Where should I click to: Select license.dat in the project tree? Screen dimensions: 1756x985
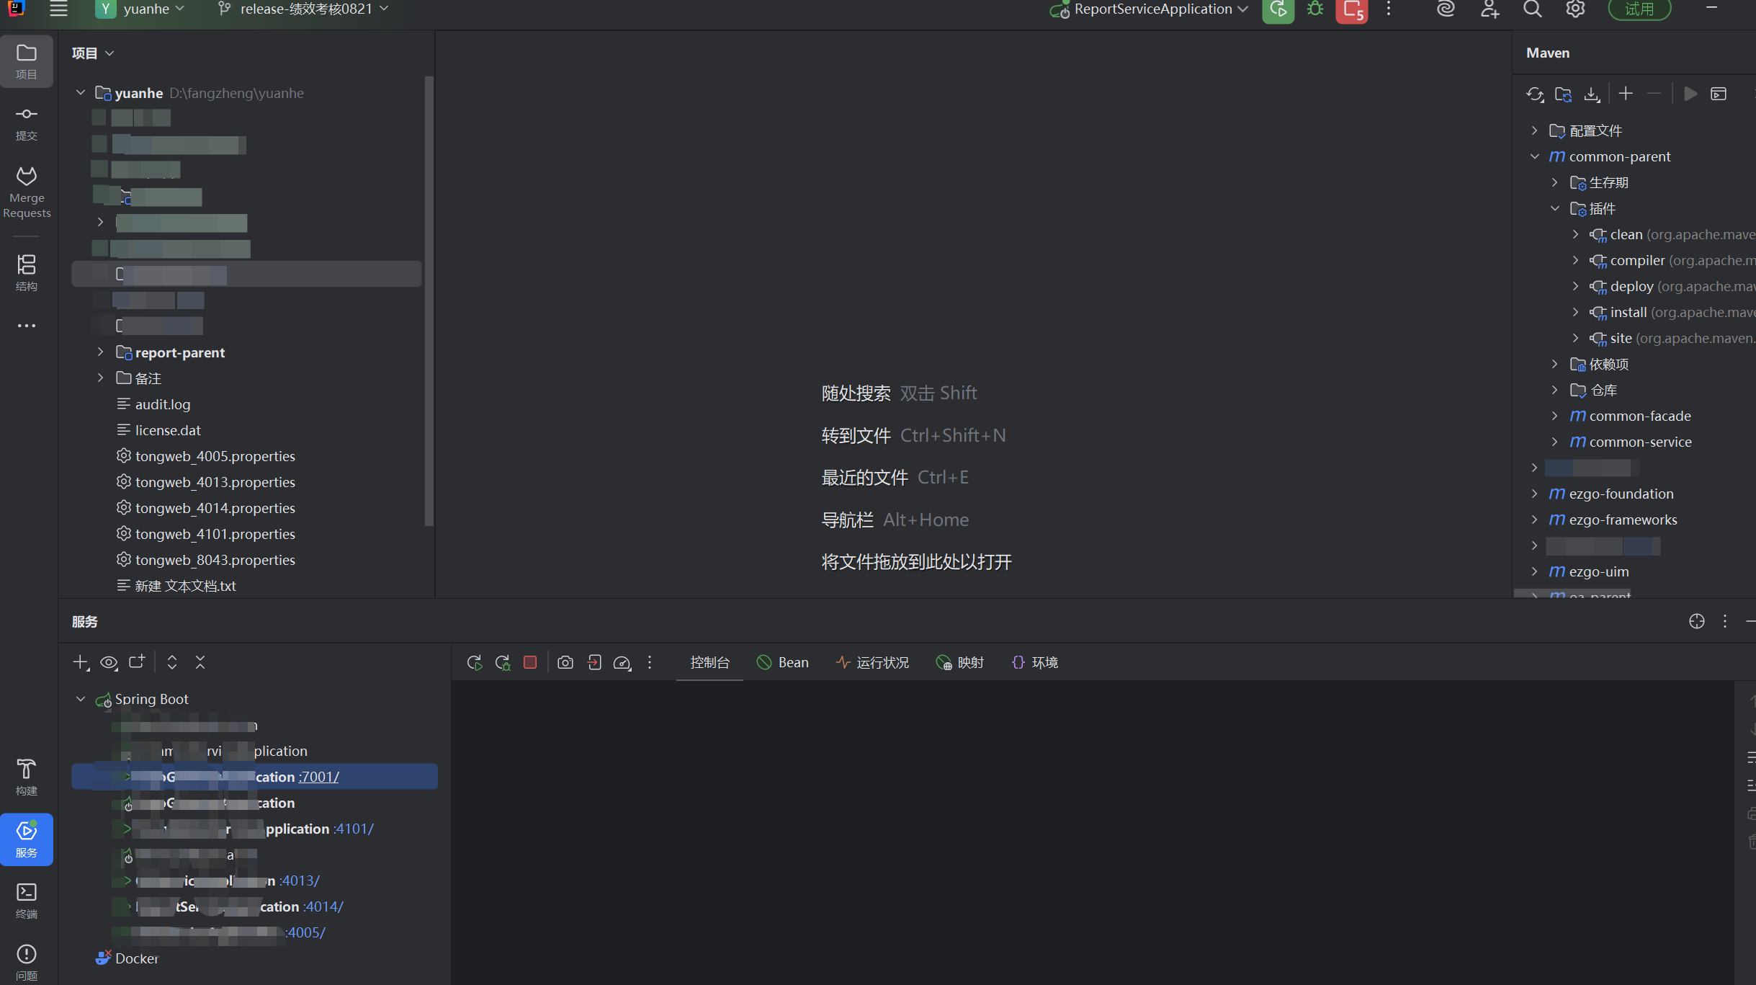tap(168, 430)
